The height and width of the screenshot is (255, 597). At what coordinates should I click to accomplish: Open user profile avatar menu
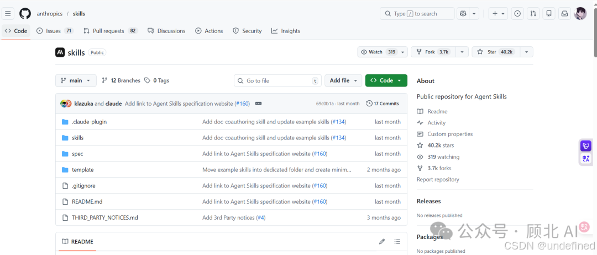(x=580, y=14)
